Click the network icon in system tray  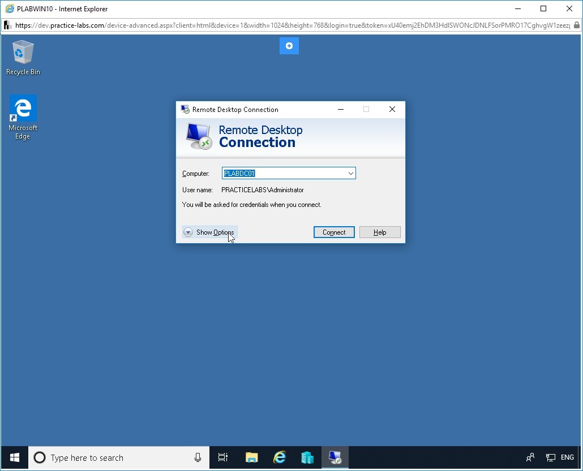tap(550, 457)
